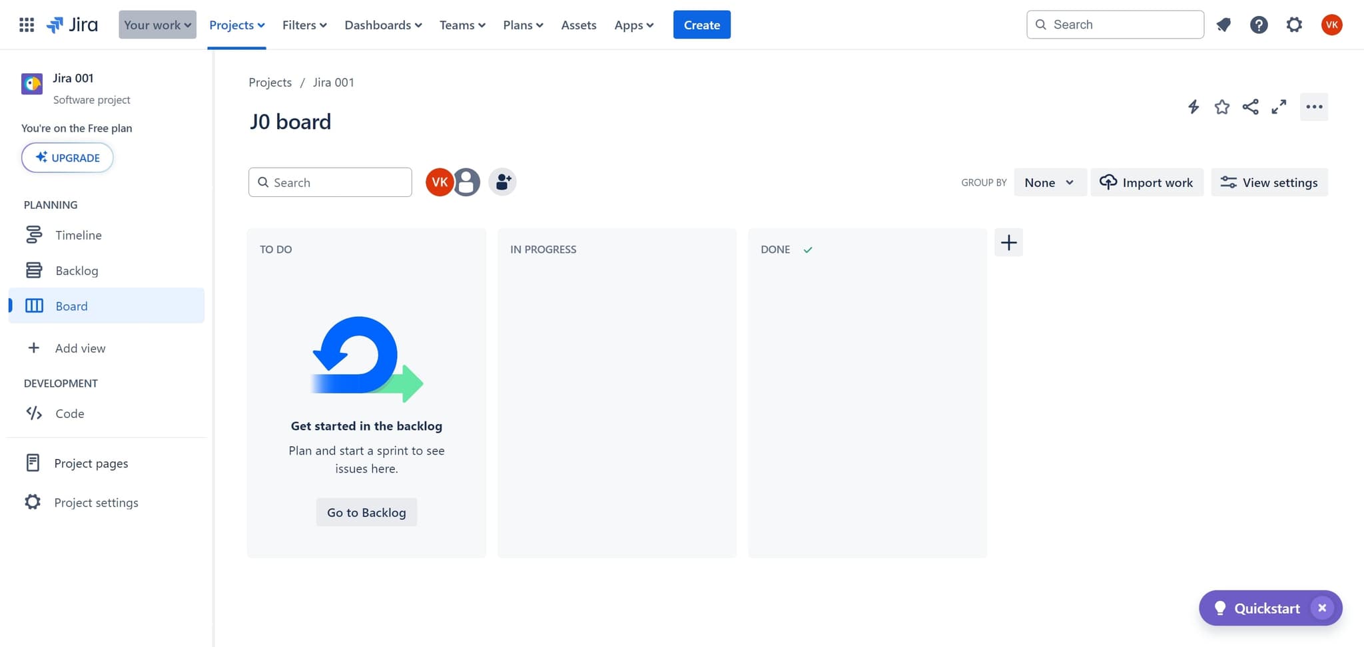Open the help question mark icon

point(1258,25)
